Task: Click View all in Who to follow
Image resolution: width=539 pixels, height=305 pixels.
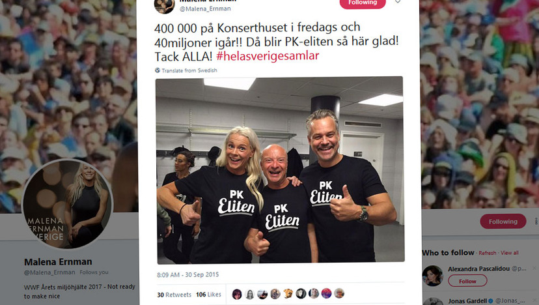Action: 510,253
